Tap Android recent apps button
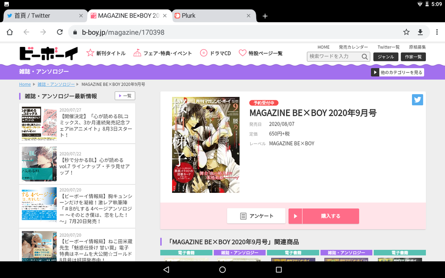 click(279, 269)
